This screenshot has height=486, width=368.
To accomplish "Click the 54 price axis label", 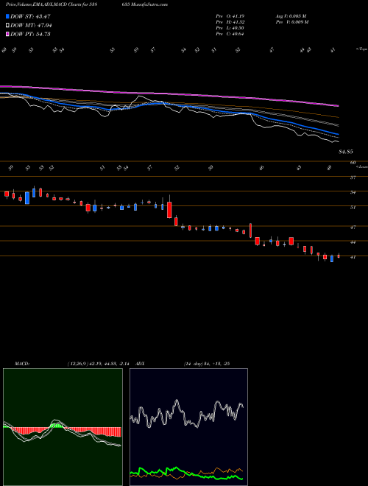I will click(353, 192).
